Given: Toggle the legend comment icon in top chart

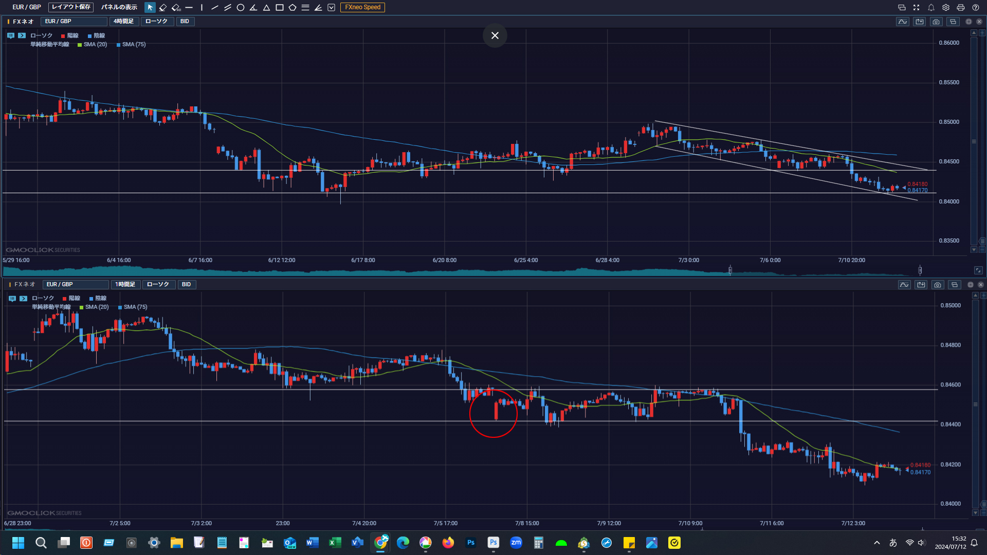Looking at the screenshot, I should click(x=10, y=35).
